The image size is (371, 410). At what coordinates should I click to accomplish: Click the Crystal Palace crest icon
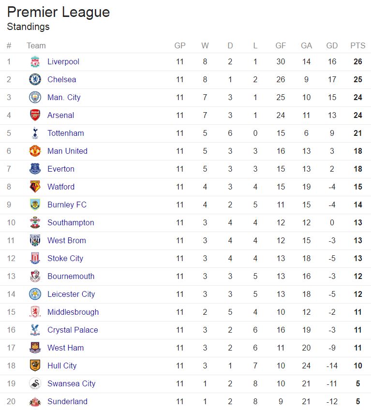point(35,330)
